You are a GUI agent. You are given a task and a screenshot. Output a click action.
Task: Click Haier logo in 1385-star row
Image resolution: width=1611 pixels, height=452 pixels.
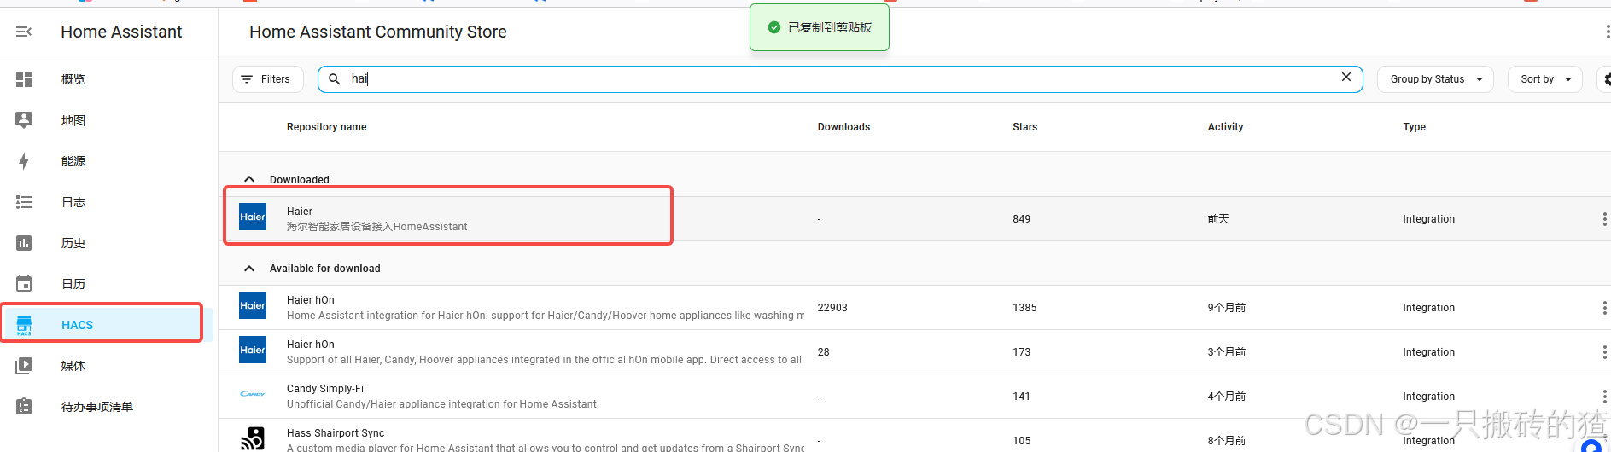[253, 305]
